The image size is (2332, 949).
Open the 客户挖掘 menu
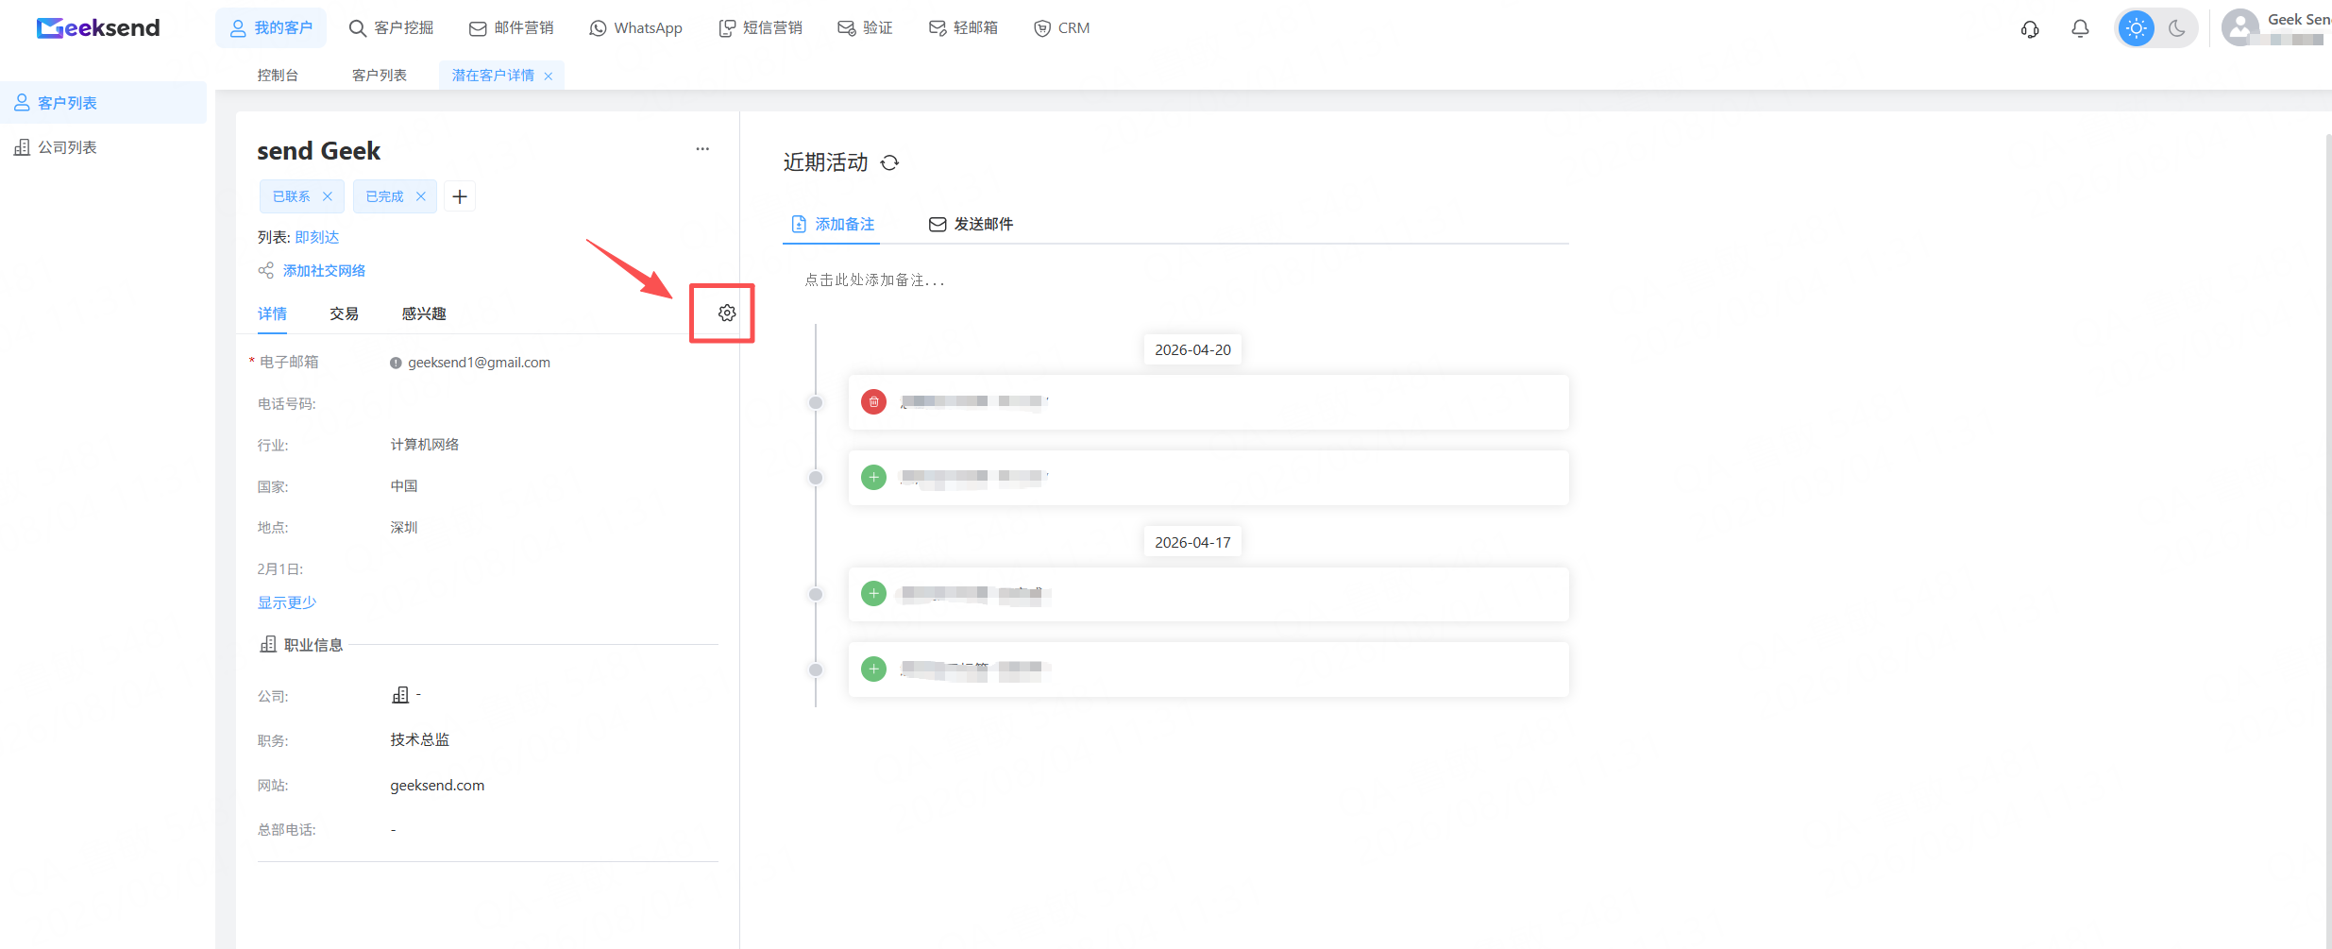[x=391, y=28]
